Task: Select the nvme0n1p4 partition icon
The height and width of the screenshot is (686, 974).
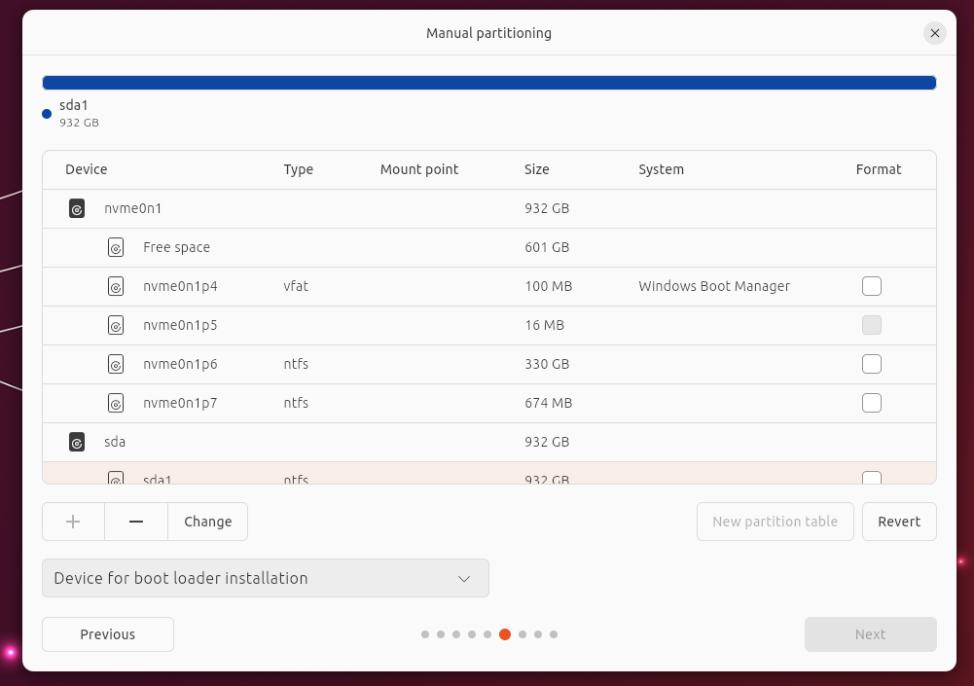Action: pyautogui.click(x=116, y=286)
